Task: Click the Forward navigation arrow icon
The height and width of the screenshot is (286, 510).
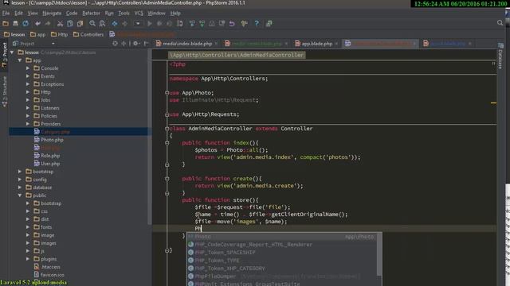Action: 124,23
